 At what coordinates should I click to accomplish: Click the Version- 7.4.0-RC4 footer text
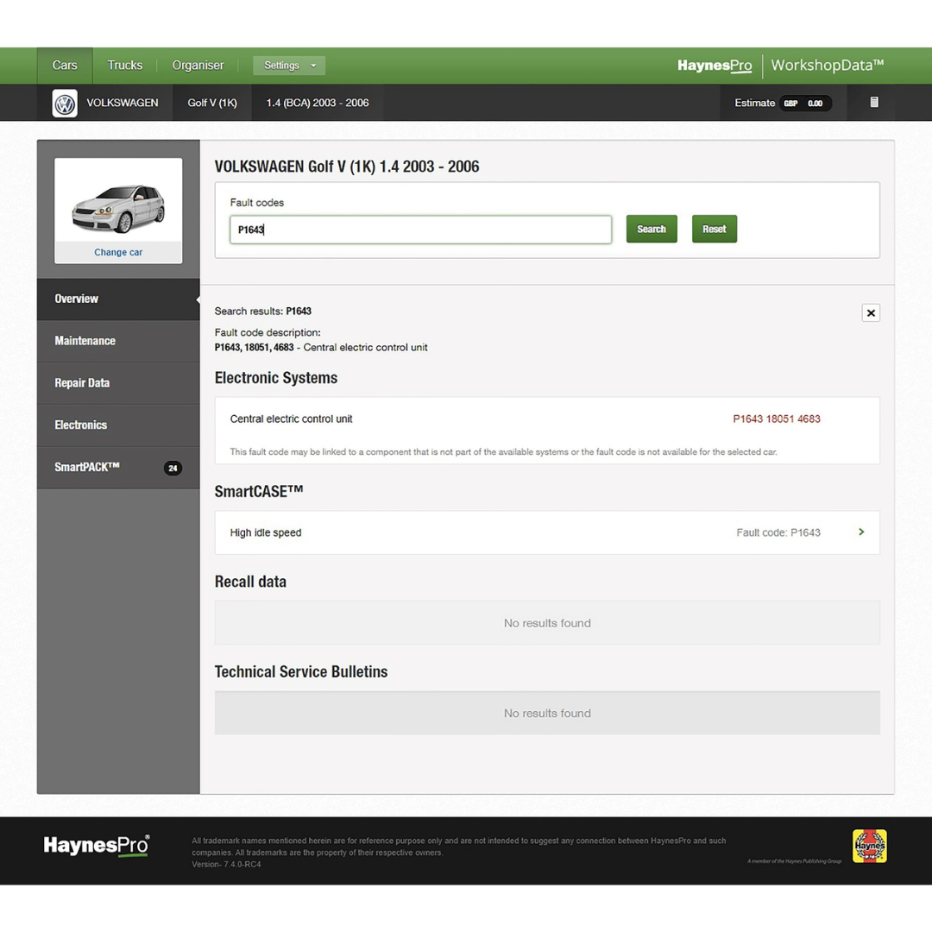tap(226, 864)
